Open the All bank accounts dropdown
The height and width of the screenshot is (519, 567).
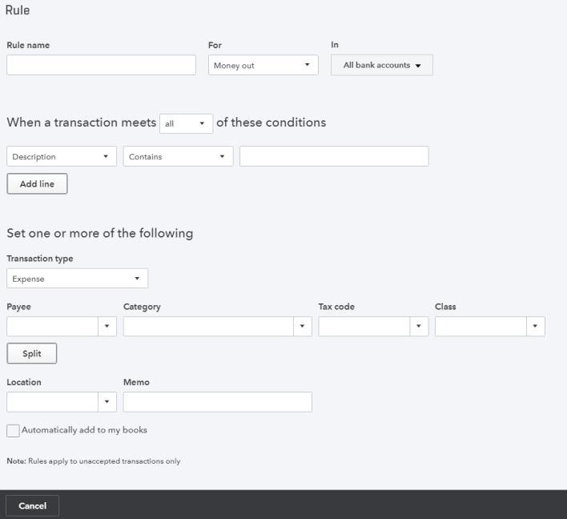[382, 65]
